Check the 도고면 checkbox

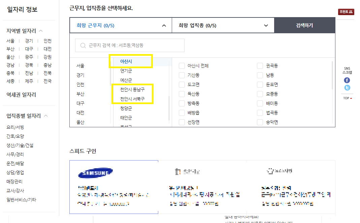pos(182,85)
